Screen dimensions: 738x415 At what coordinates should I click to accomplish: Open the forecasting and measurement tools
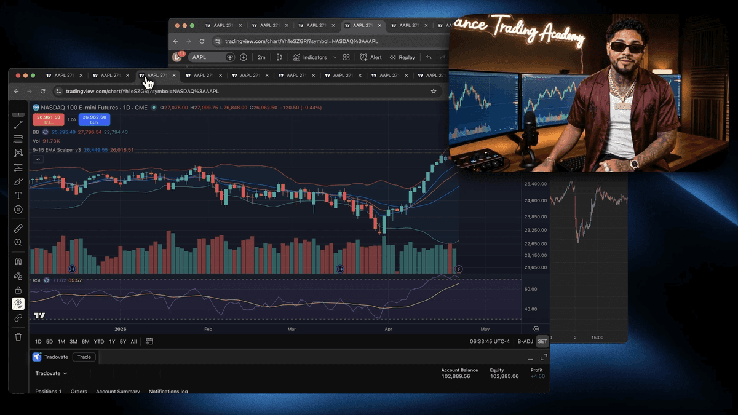[x=18, y=167]
